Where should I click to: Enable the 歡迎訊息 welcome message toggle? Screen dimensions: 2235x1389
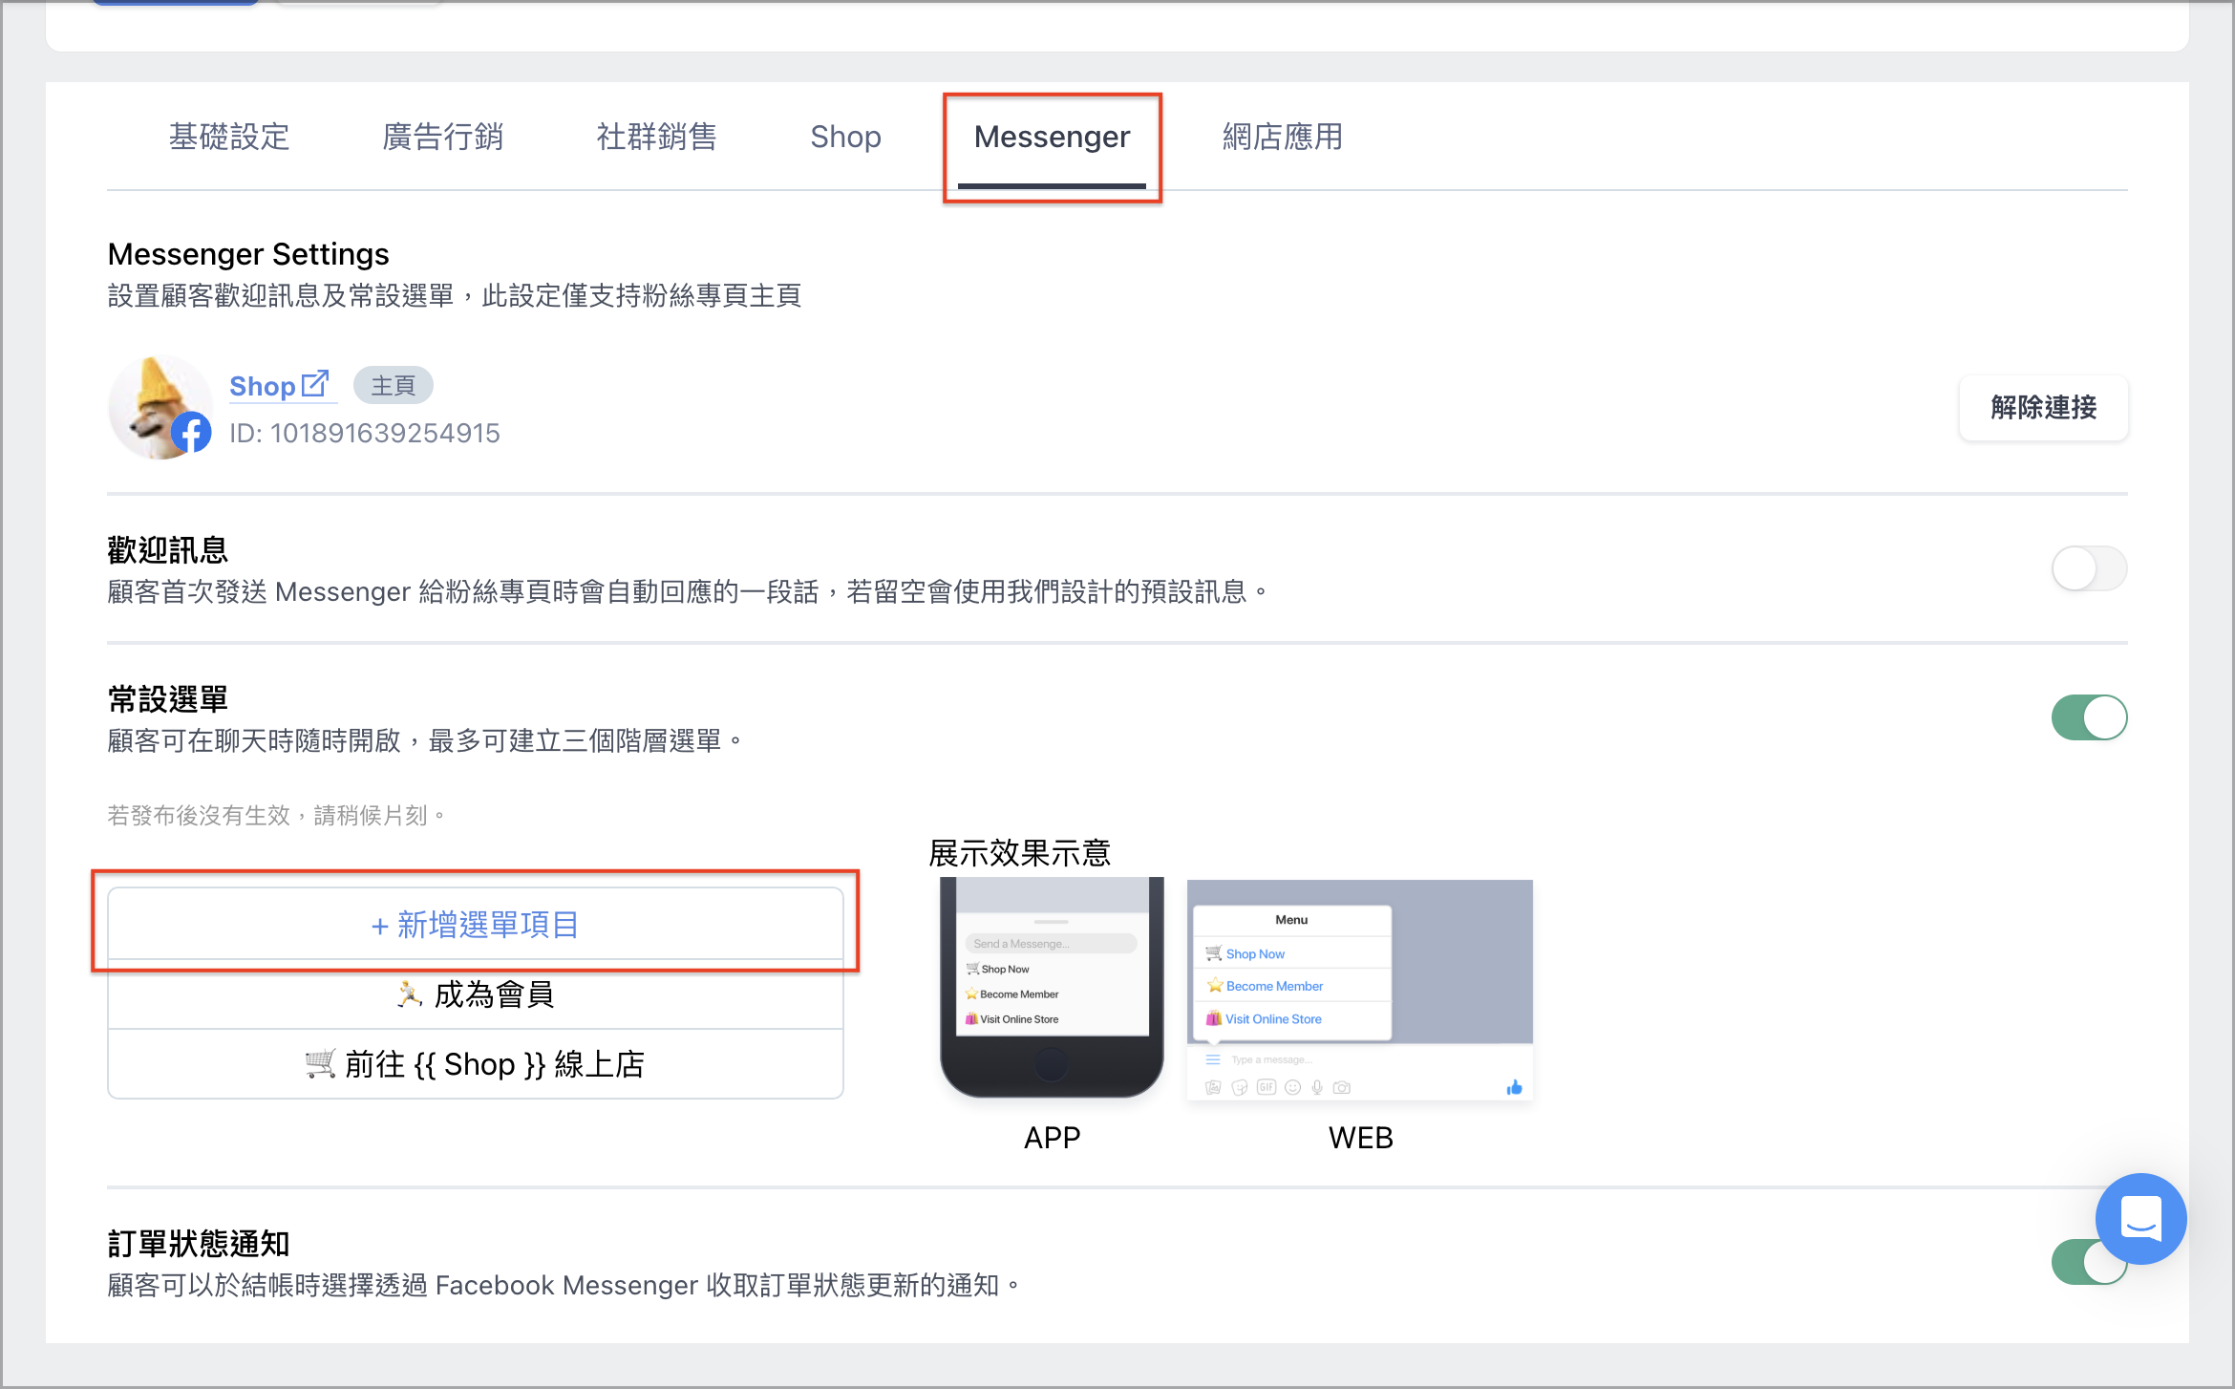coord(2089,568)
